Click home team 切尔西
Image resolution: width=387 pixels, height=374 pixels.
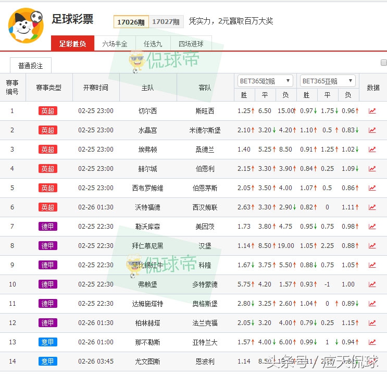147,111
